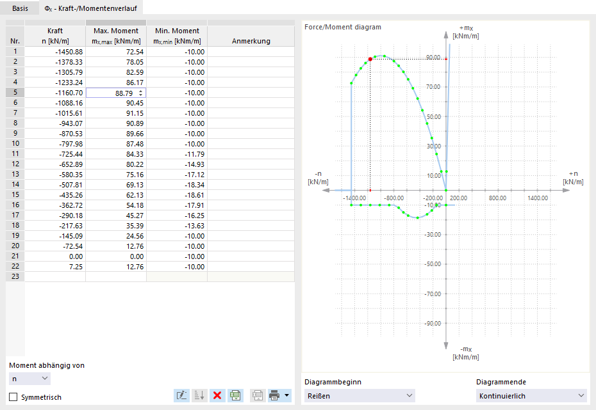
Task: Click the sort rows descending icon
Action: point(199,395)
